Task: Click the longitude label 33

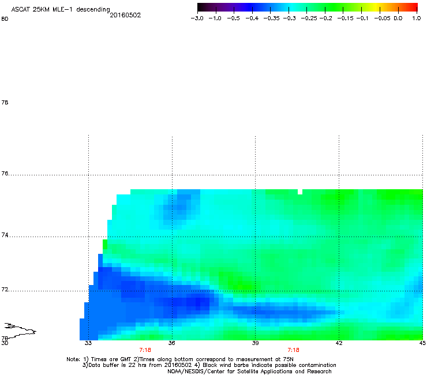Action: 88,343
